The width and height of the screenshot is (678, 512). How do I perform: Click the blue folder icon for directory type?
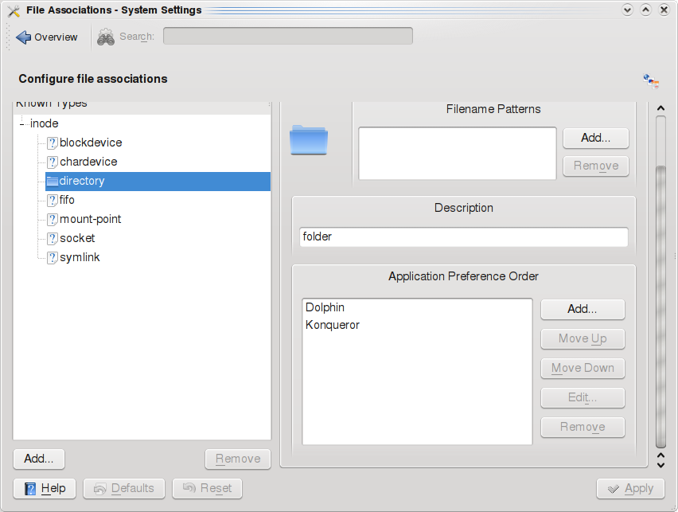pos(309,139)
